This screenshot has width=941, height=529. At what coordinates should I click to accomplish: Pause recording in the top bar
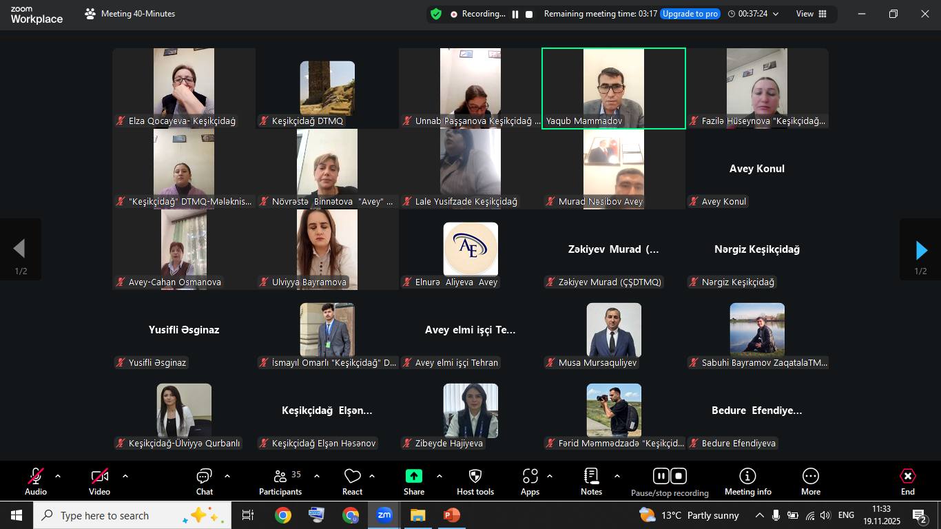tap(515, 14)
